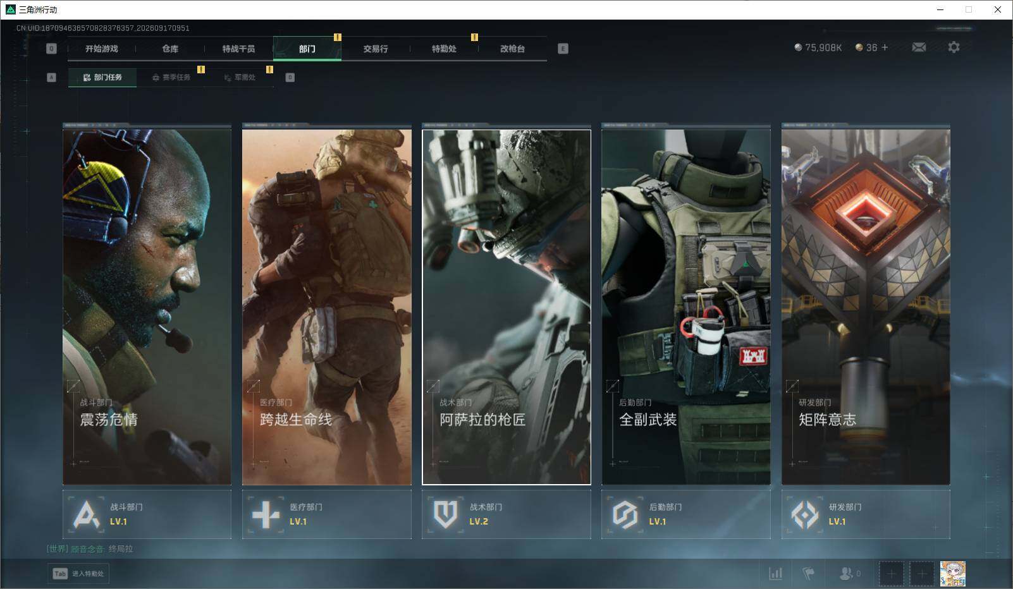Switch to the 赛季任务 sub-tab
This screenshot has width=1013, height=589.
pos(171,78)
